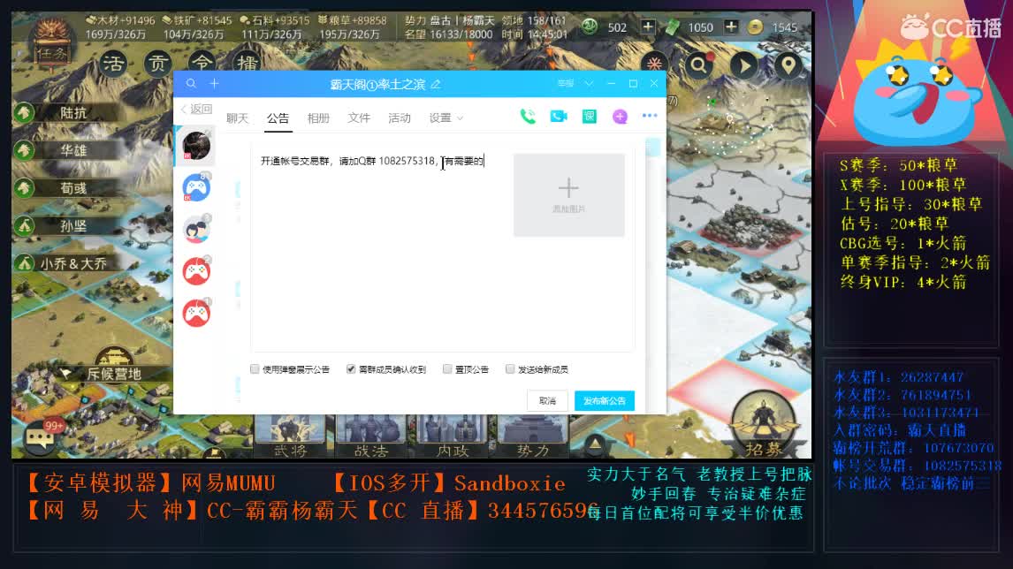Open the blue gamepad group conversation
The width and height of the screenshot is (1013, 569).
(x=195, y=188)
